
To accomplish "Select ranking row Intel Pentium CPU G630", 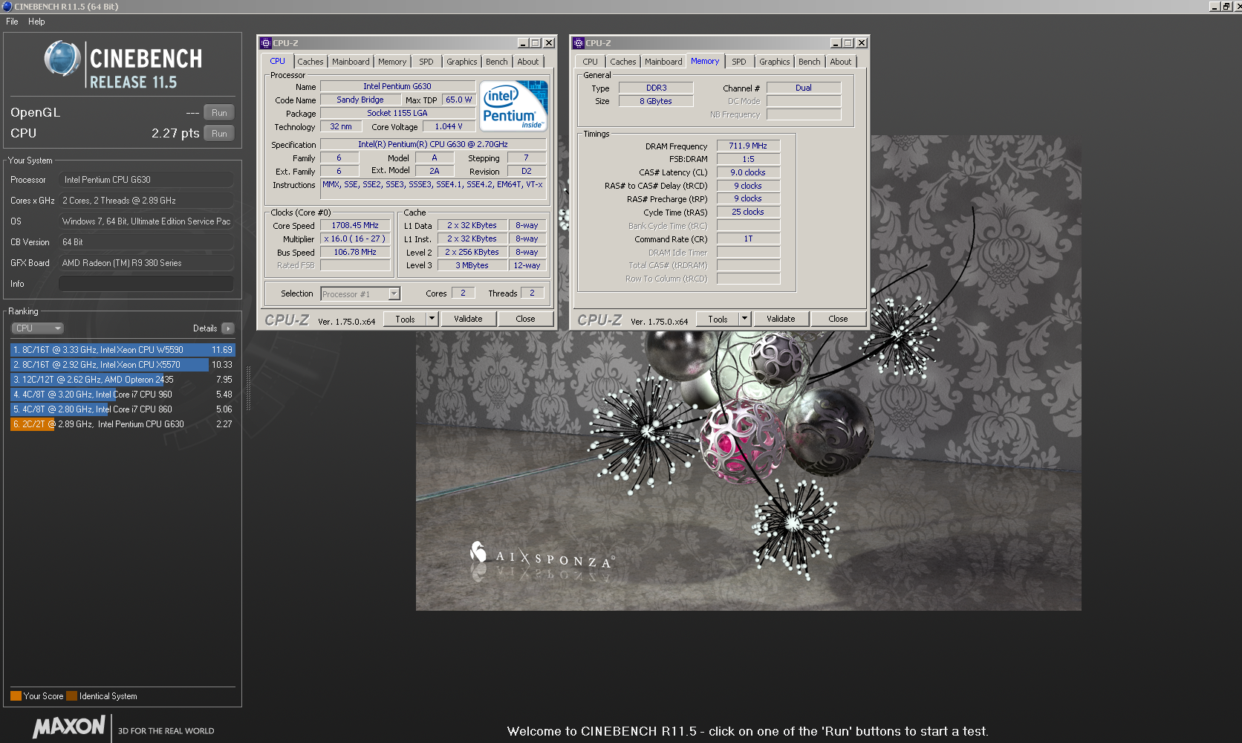I will pos(123,424).
